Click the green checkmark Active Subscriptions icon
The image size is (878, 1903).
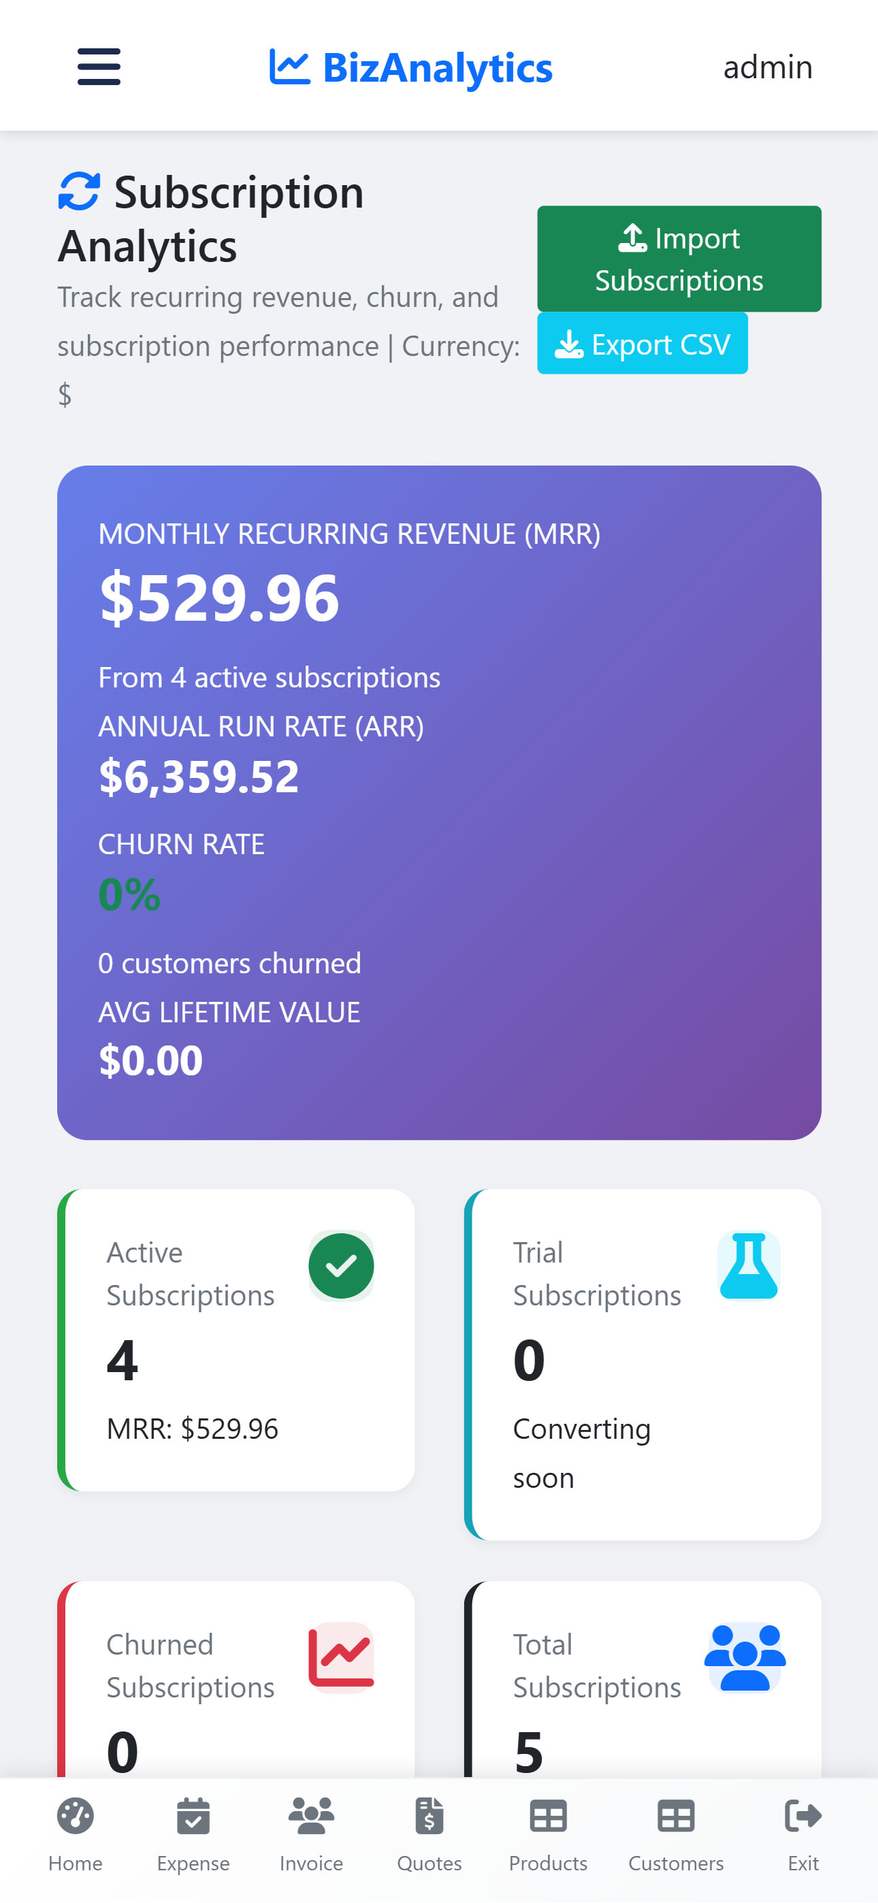(x=342, y=1265)
